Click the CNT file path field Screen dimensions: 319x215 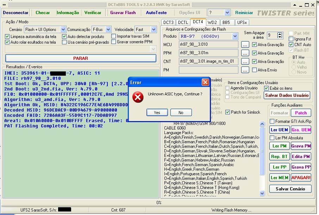[x=208, y=62]
